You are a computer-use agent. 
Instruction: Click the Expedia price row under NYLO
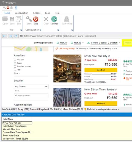click(100, 77)
